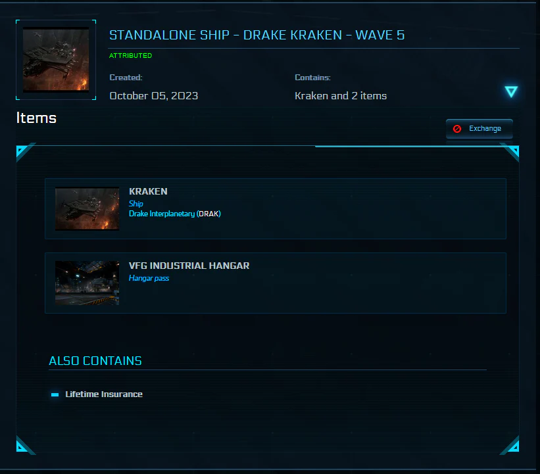Image resolution: width=540 pixels, height=474 pixels.
Task: Click the Exchange button
Action: [x=479, y=129]
